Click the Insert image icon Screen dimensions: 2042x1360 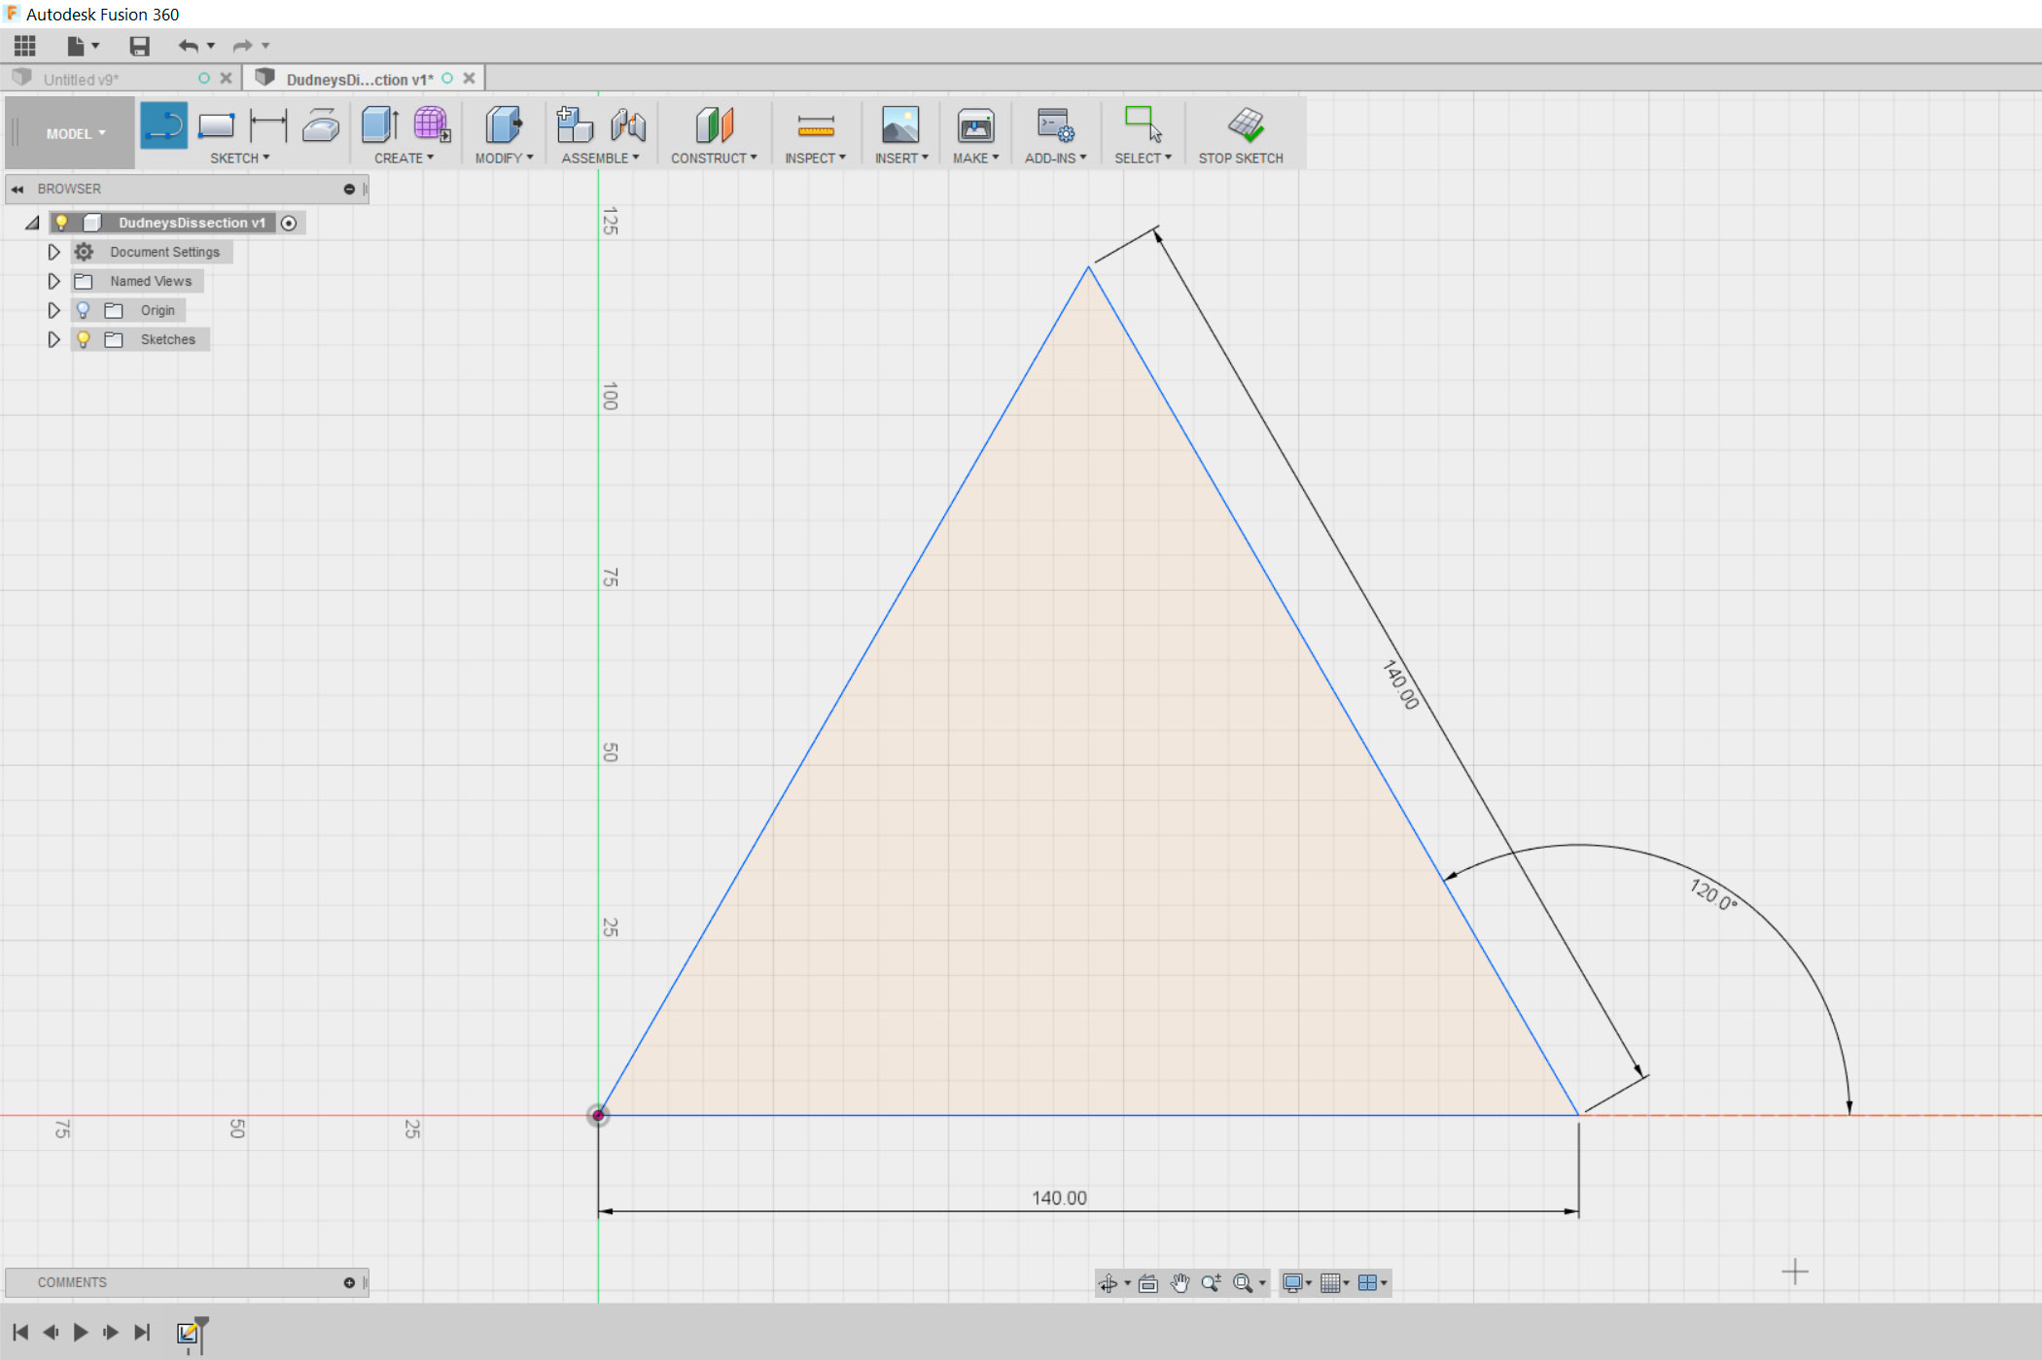(x=899, y=125)
